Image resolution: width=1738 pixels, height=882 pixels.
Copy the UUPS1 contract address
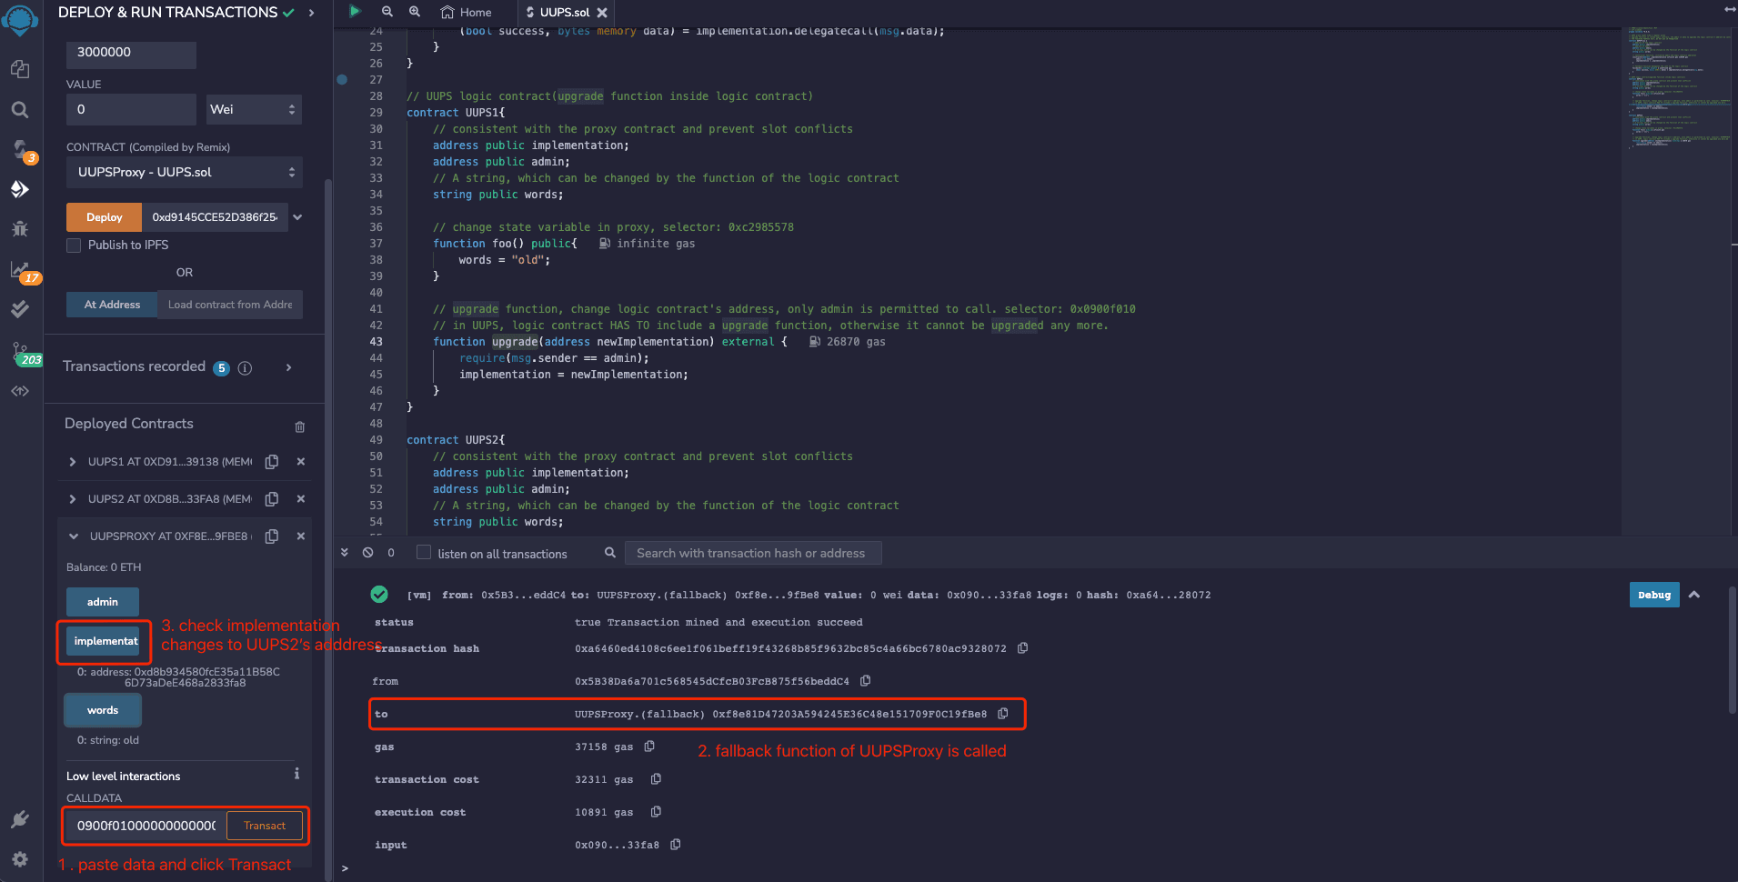click(x=272, y=462)
